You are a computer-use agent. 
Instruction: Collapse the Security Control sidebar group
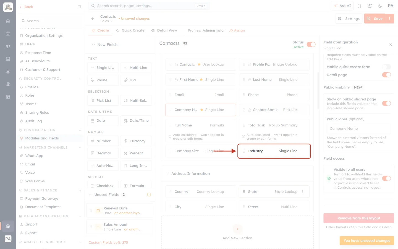pyautogui.click(x=80, y=79)
